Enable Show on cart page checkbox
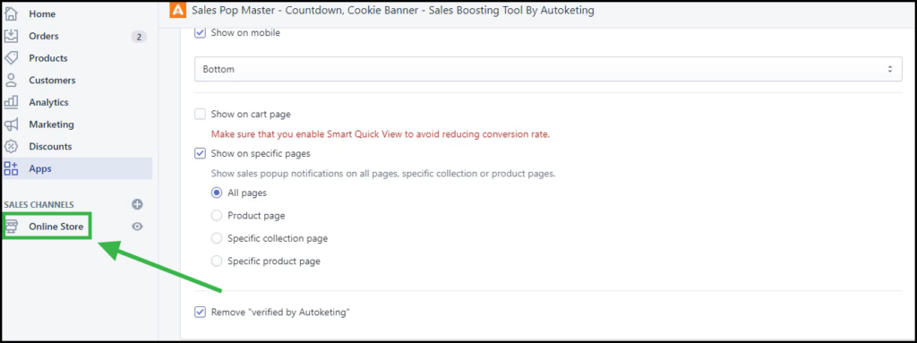Image resolution: width=917 pixels, height=343 pixels. pos(200,114)
